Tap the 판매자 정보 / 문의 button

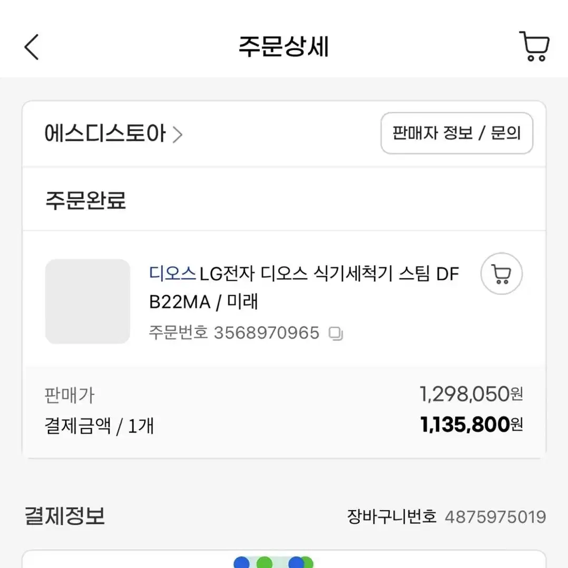click(x=456, y=133)
